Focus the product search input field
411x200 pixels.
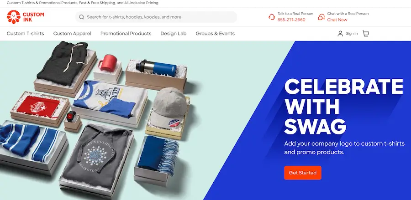156,17
